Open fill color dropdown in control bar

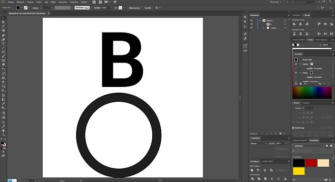(22, 8)
